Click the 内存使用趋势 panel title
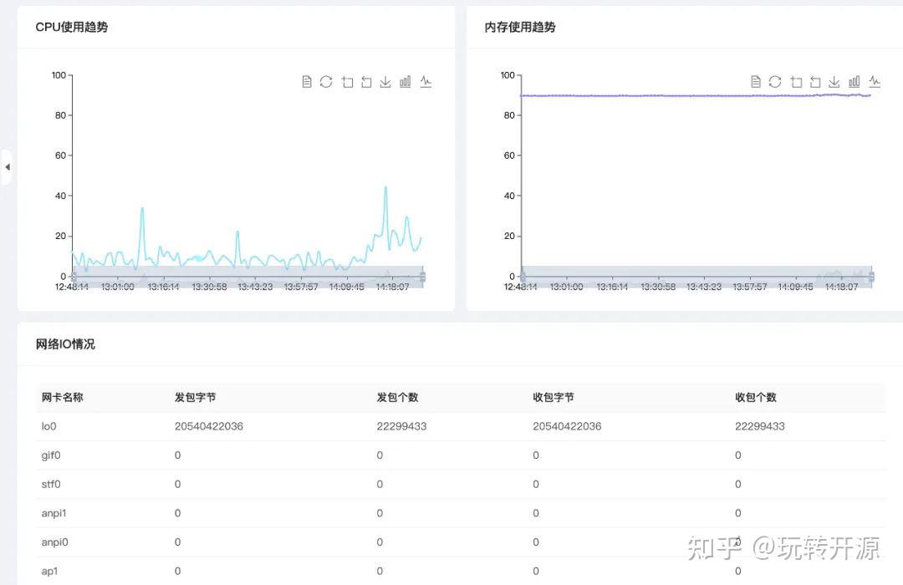The width and height of the screenshot is (903, 585). pyautogui.click(x=512, y=27)
